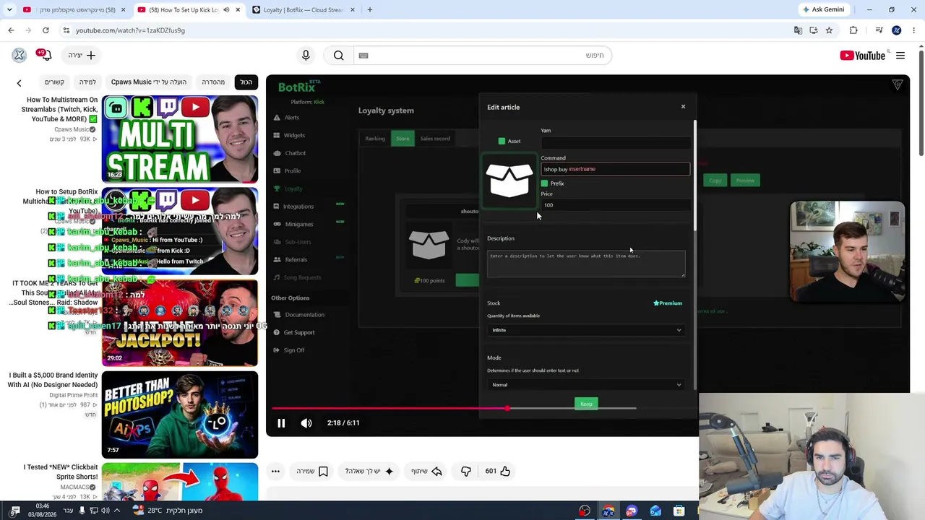Viewport: 925px width, 520px height.
Task: Click the YouTube search magnifier button
Action: (338, 56)
